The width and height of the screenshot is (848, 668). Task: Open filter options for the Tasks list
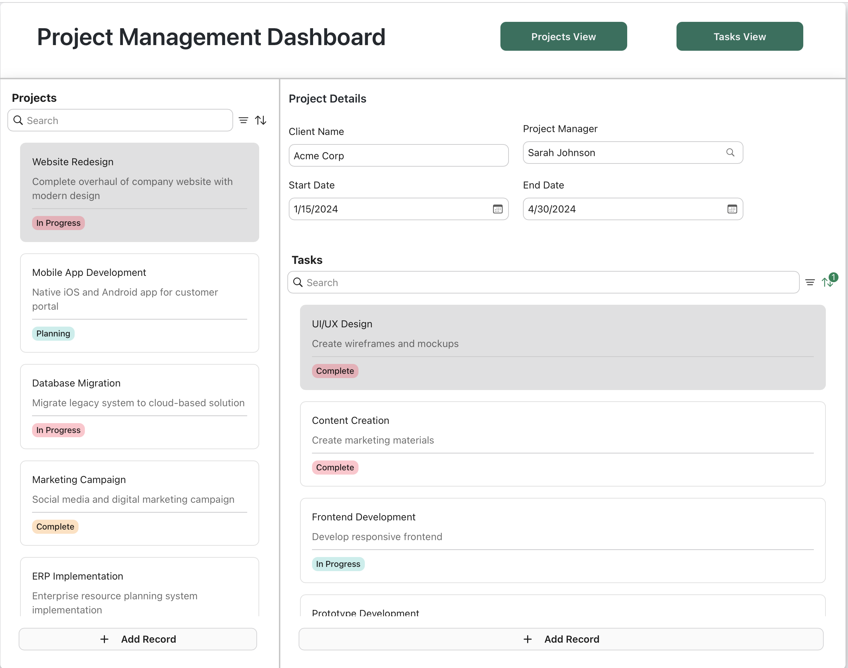[810, 282]
